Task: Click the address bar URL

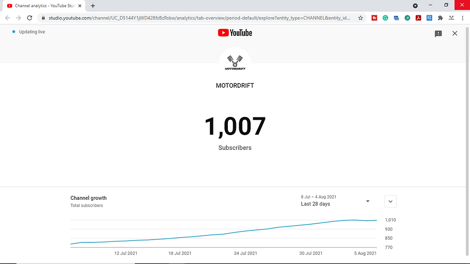Action: (200, 18)
